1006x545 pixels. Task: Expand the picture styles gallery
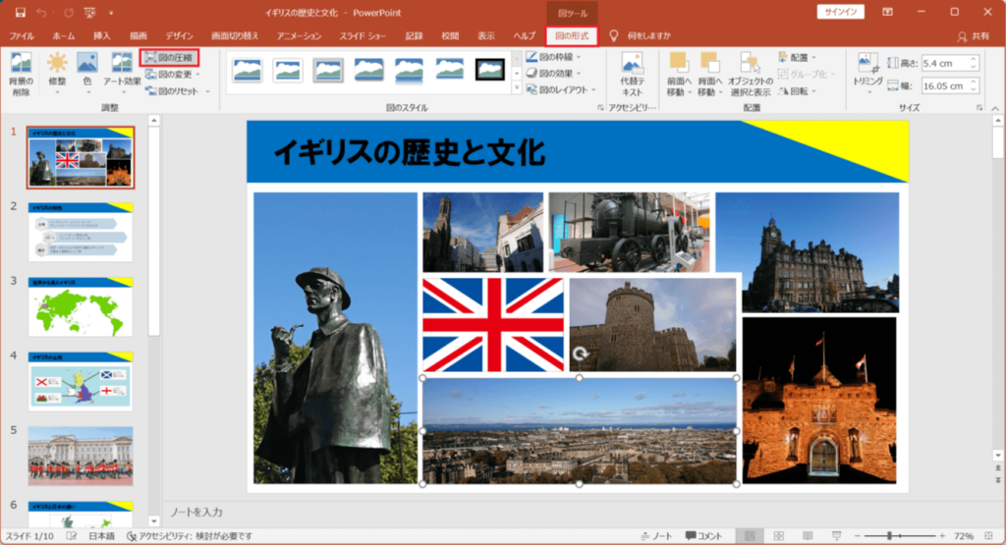pyautogui.click(x=517, y=88)
